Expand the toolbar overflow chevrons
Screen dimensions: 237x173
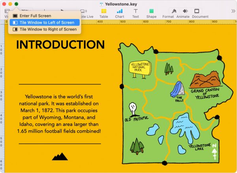tap(231, 12)
